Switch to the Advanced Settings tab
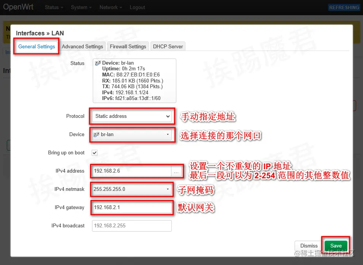 coord(82,46)
